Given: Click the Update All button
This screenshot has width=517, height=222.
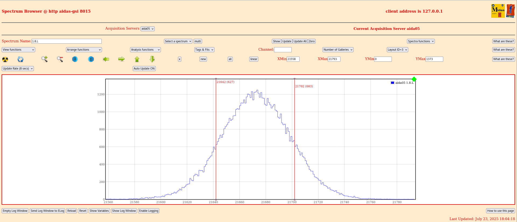Looking at the screenshot, I should point(300,41).
